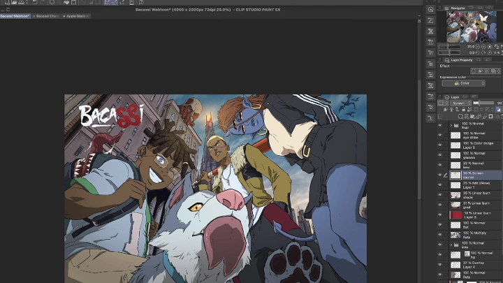
Task: Hide the glasses layer
Action: (440, 155)
